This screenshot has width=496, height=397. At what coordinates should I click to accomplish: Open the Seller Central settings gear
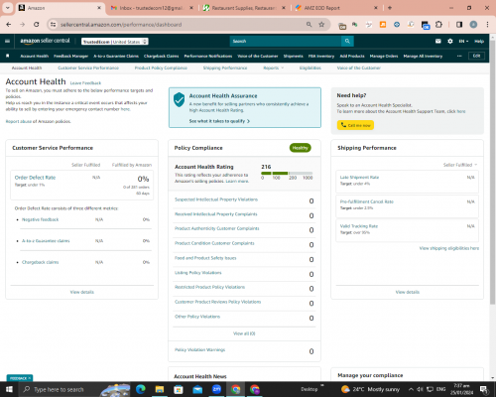click(450, 41)
